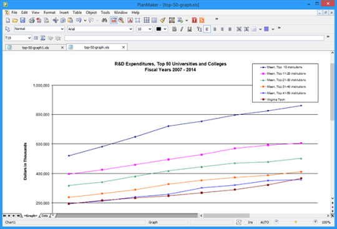Click the hatched shading icon

(154, 20)
